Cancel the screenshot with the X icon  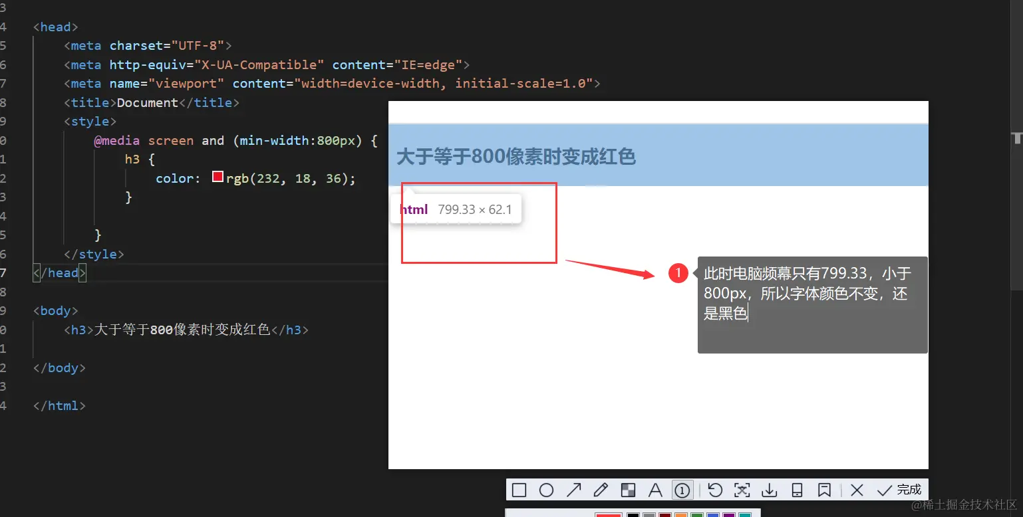click(x=857, y=490)
